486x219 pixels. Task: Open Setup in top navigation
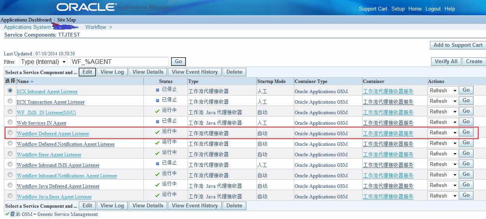[x=398, y=9]
